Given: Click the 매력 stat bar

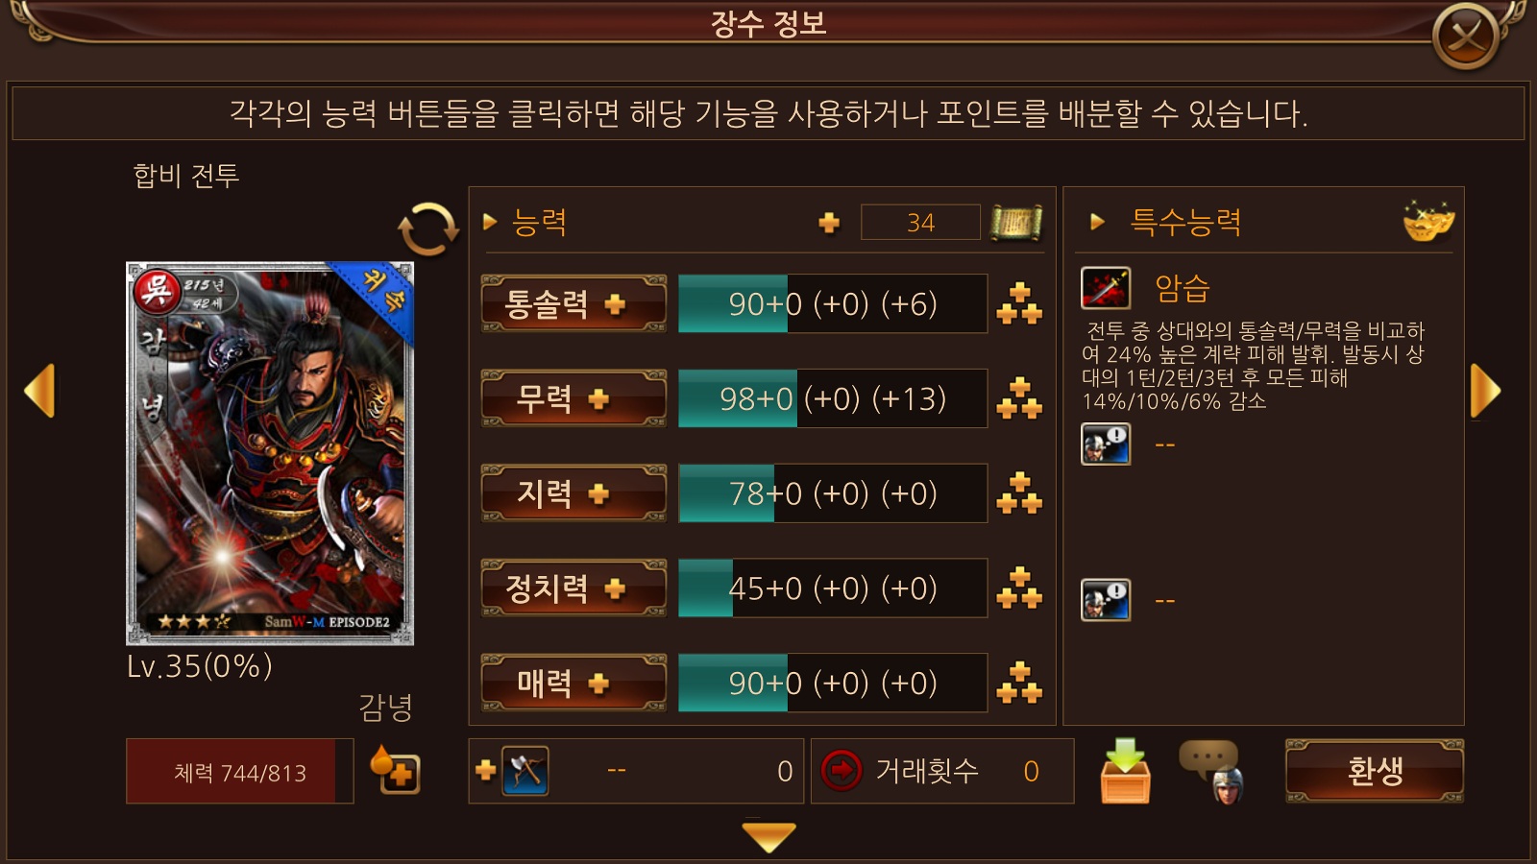Looking at the screenshot, I should [833, 683].
